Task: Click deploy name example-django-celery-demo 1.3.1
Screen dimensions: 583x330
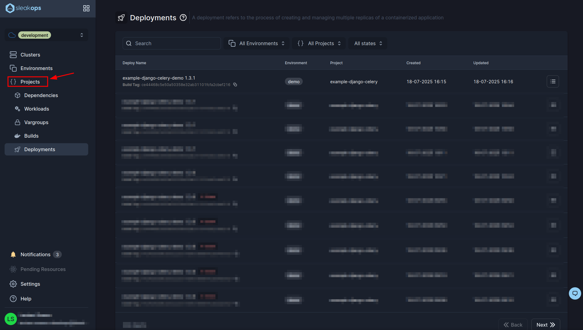Action: pyautogui.click(x=159, y=78)
